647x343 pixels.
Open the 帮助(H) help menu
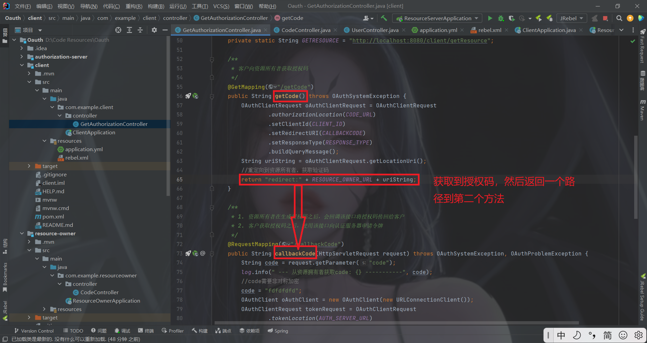pos(267,6)
